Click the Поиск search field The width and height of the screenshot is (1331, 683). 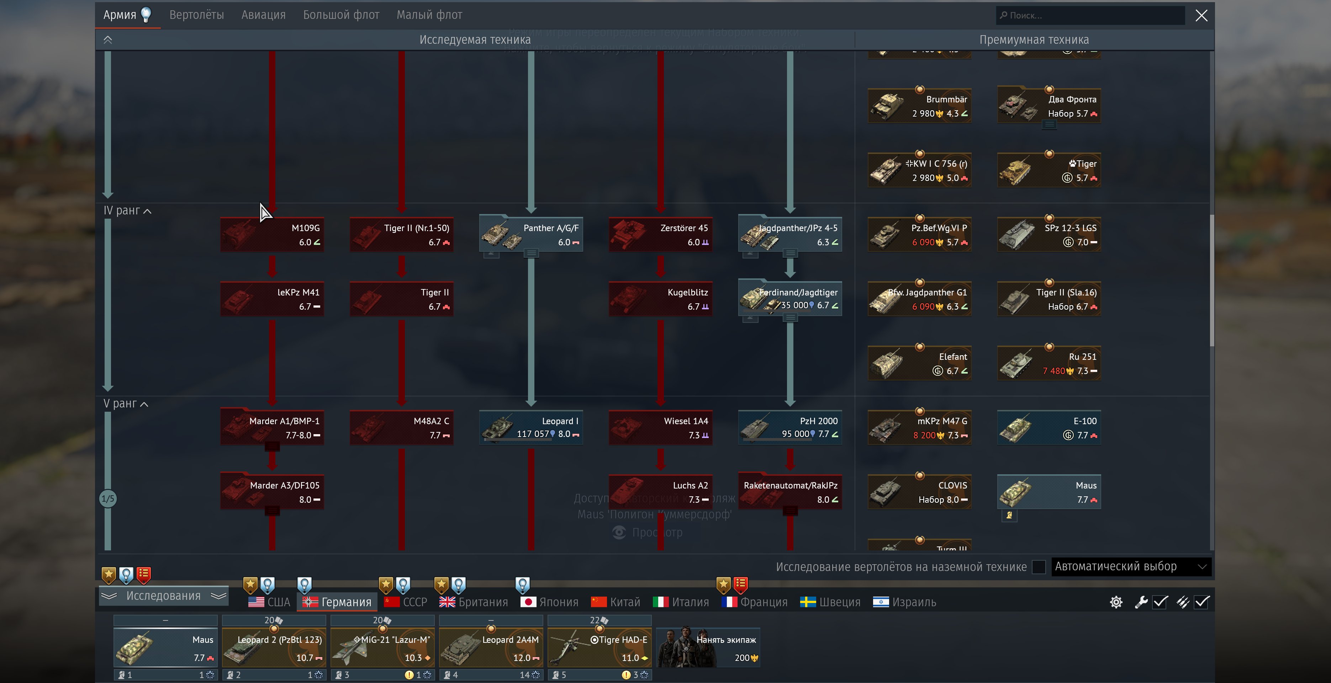(1090, 16)
